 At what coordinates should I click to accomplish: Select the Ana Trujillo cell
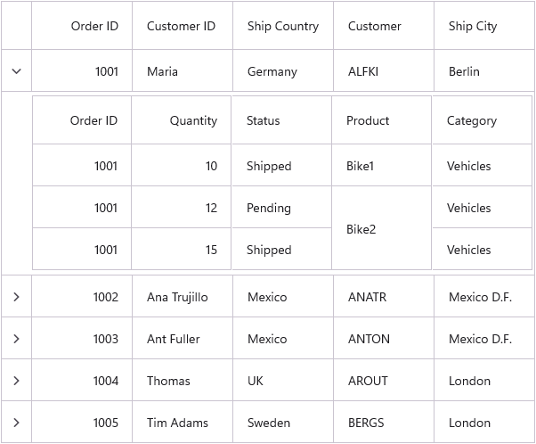coord(183,297)
